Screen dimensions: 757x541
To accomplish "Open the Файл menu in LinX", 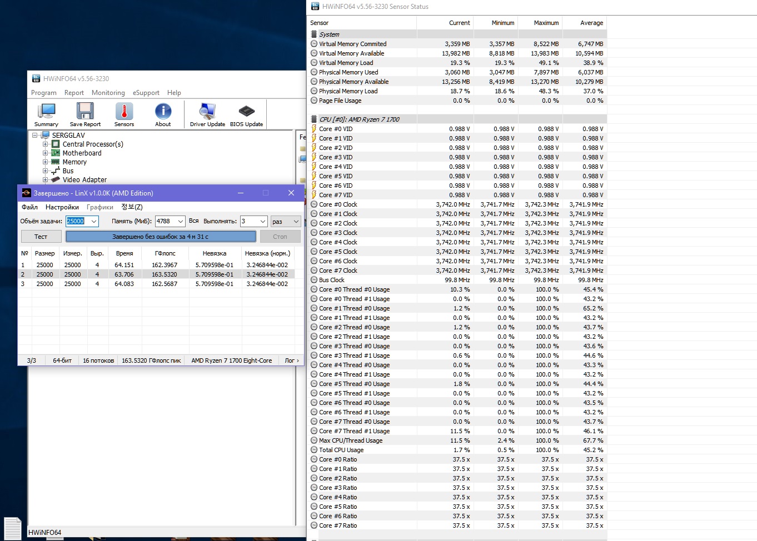I will pos(30,207).
